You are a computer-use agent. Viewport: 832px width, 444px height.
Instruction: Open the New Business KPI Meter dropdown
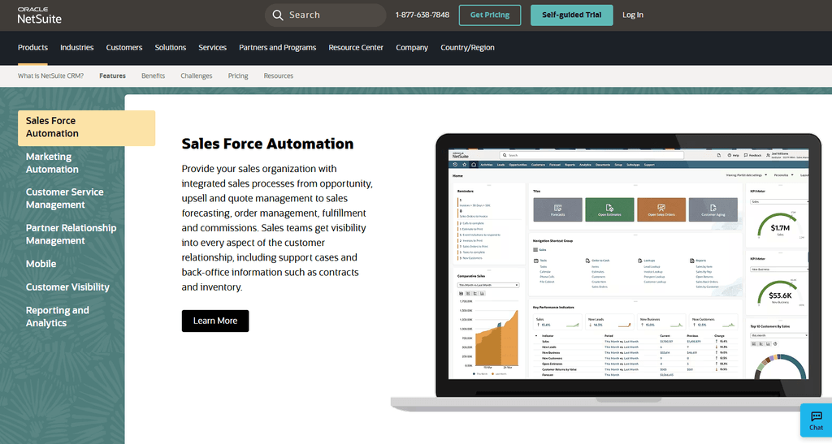click(779, 269)
